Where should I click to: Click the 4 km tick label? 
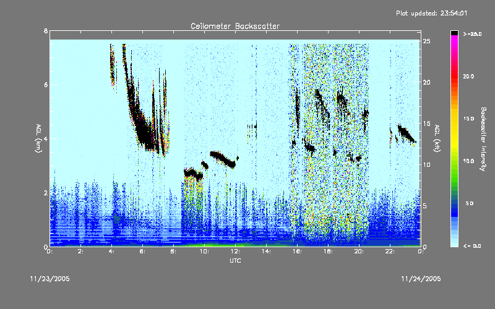[x=46, y=138]
